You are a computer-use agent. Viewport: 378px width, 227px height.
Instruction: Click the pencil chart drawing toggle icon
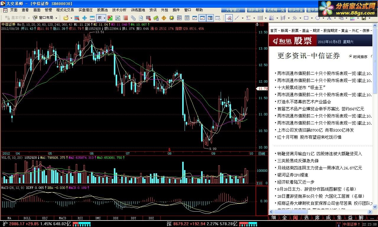pos(229,18)
